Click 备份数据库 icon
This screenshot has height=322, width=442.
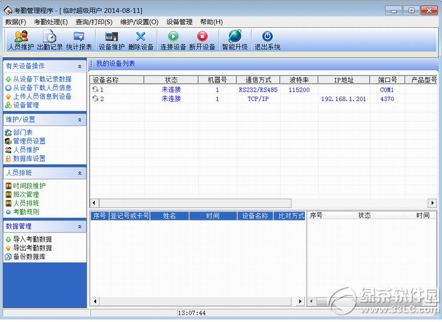(x=8, y=257)
